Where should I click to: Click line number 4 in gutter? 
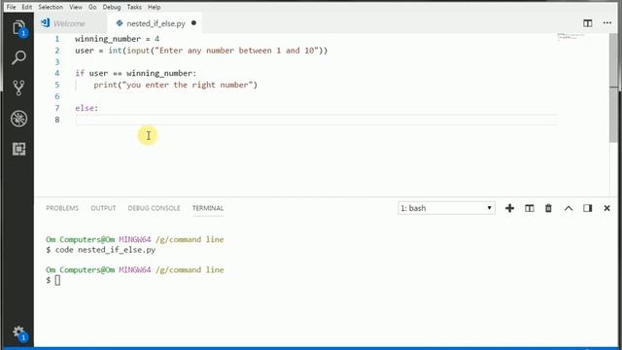[x=57, y=74]
